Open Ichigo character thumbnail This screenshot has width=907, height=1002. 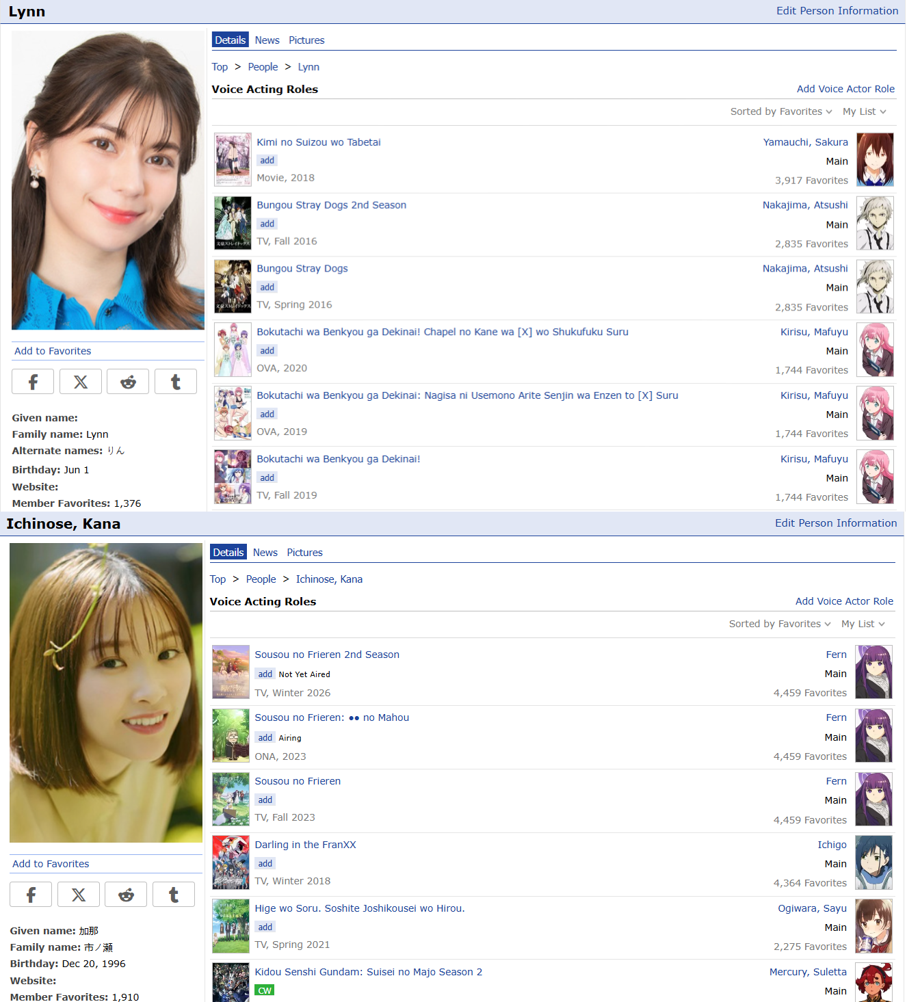[x=874, y=862]
